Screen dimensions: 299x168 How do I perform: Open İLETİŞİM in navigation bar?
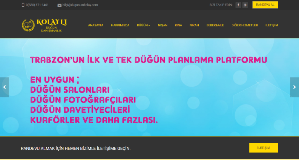click(272, 25)
